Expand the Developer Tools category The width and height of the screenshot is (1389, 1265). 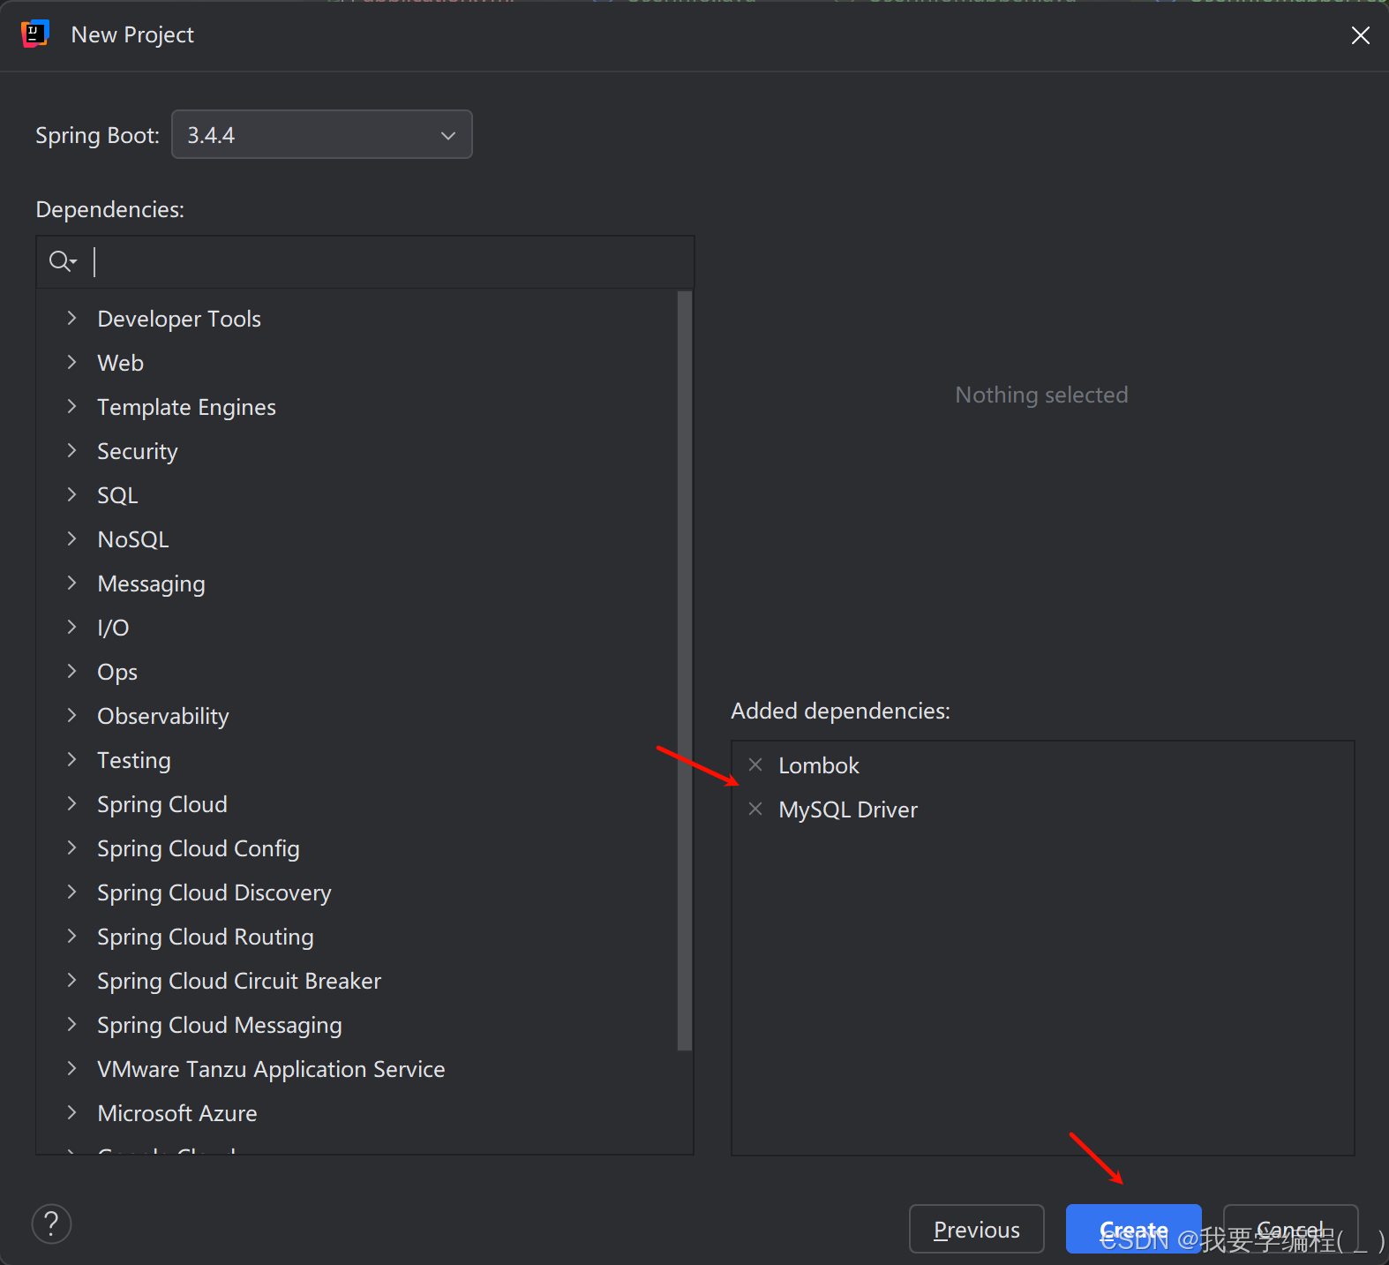coord(71,318)
